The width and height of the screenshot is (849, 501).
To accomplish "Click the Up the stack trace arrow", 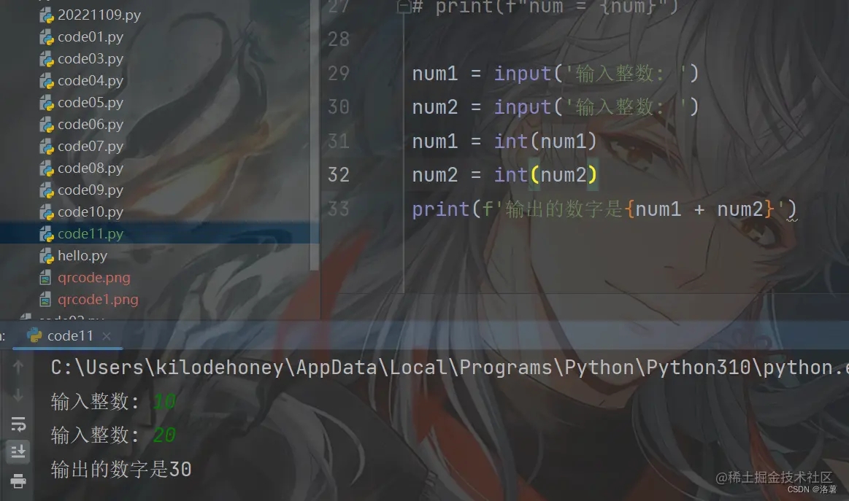I will click(18, 368).
